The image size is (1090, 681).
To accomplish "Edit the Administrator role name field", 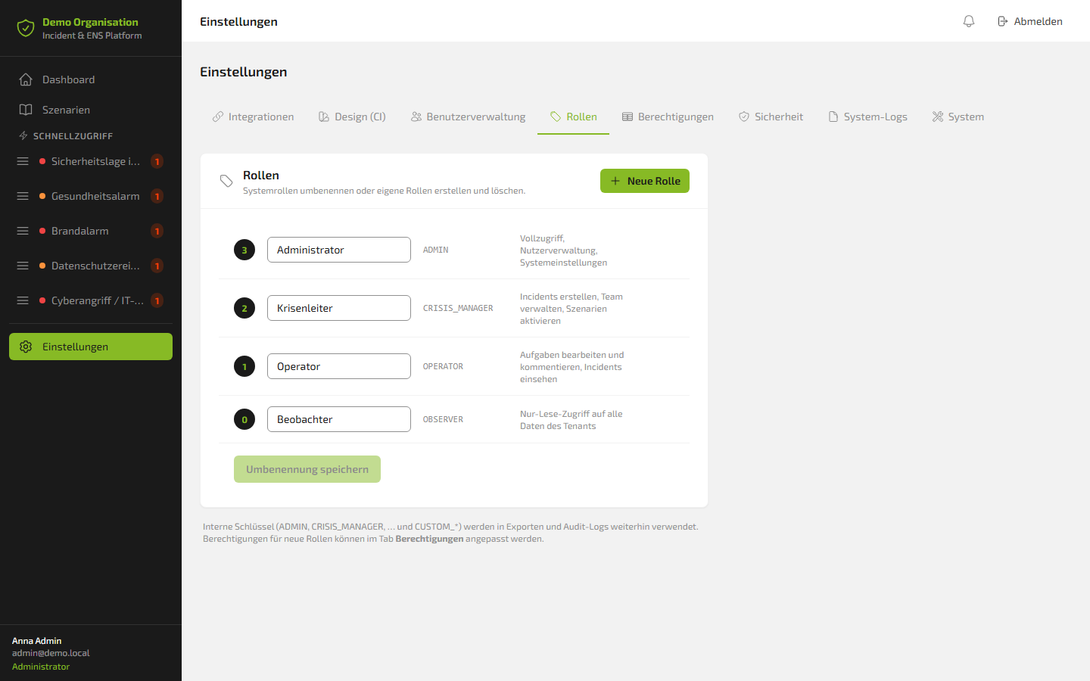I will 339,250.
